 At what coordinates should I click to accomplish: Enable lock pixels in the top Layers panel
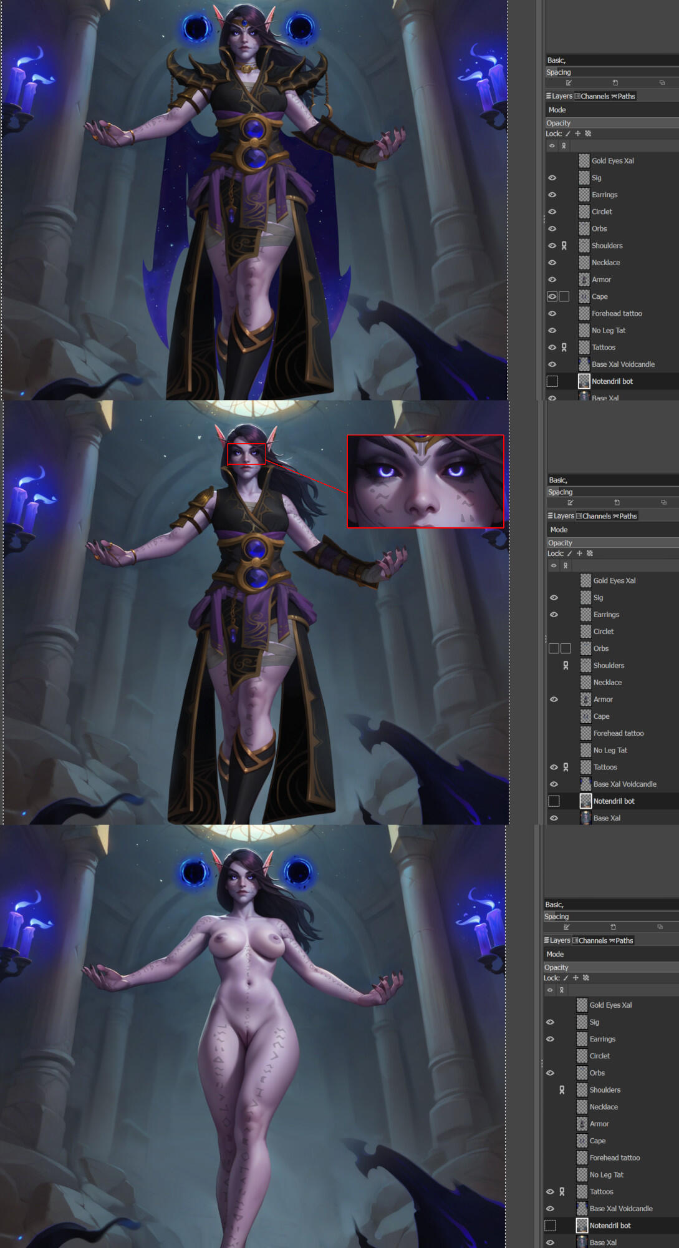tap(567, 134)
